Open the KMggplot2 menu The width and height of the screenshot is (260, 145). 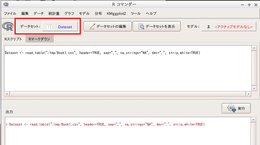pos(116,13)
